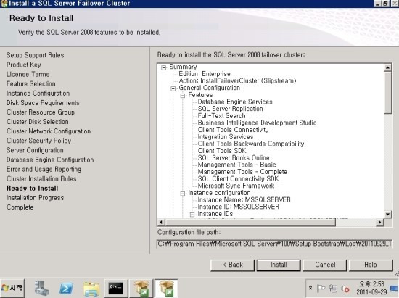
Task: Select Cluster Installation Rules step
Action: [41, 179]
